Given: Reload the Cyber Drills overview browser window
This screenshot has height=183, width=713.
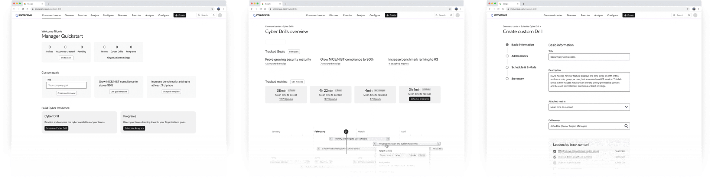Looking at the screenshot, I should tap(261, 9).
